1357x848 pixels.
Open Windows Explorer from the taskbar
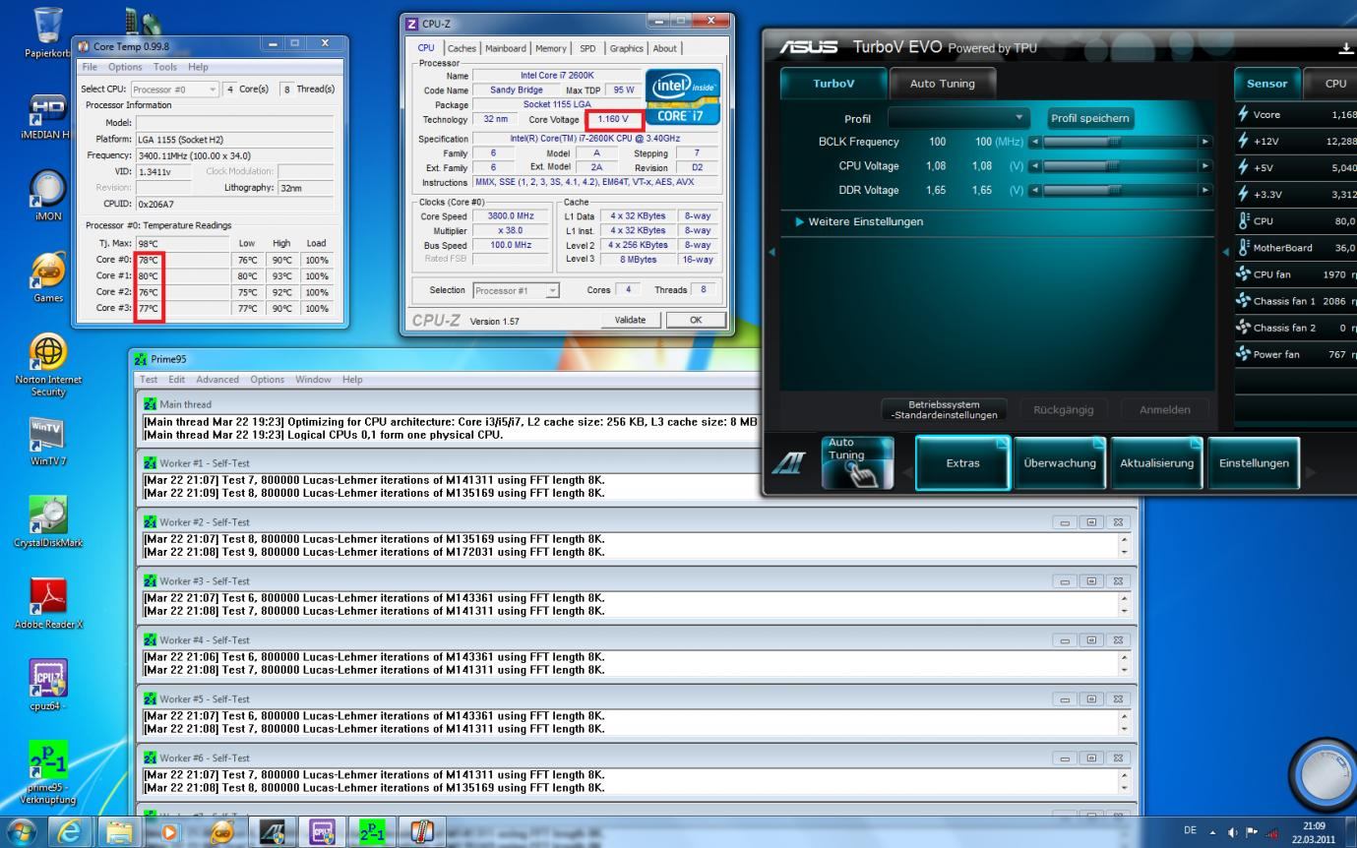119,831
